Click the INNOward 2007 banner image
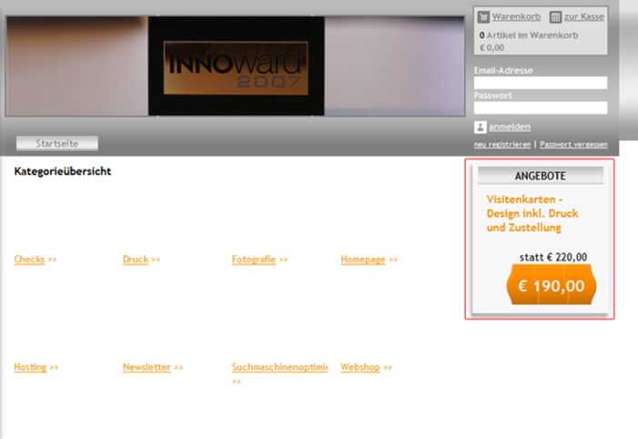The width and height of the screenshot is (638, 439). tap(235, 66)
